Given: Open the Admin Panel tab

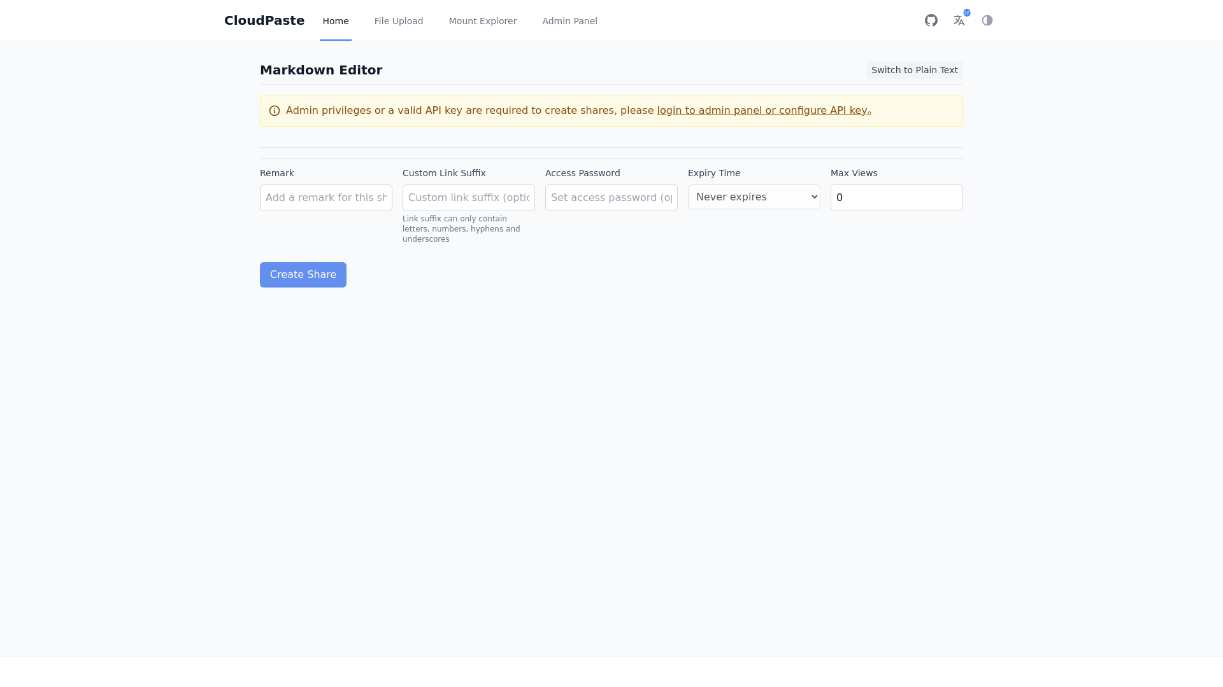Looking at the screenshot, I should (x=570, y=21).
